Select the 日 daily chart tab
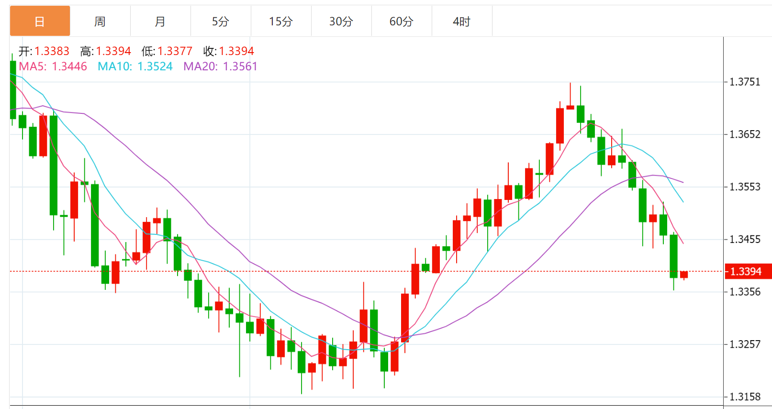The width and height of the screenshot is (772, 409). pos(40,21)
